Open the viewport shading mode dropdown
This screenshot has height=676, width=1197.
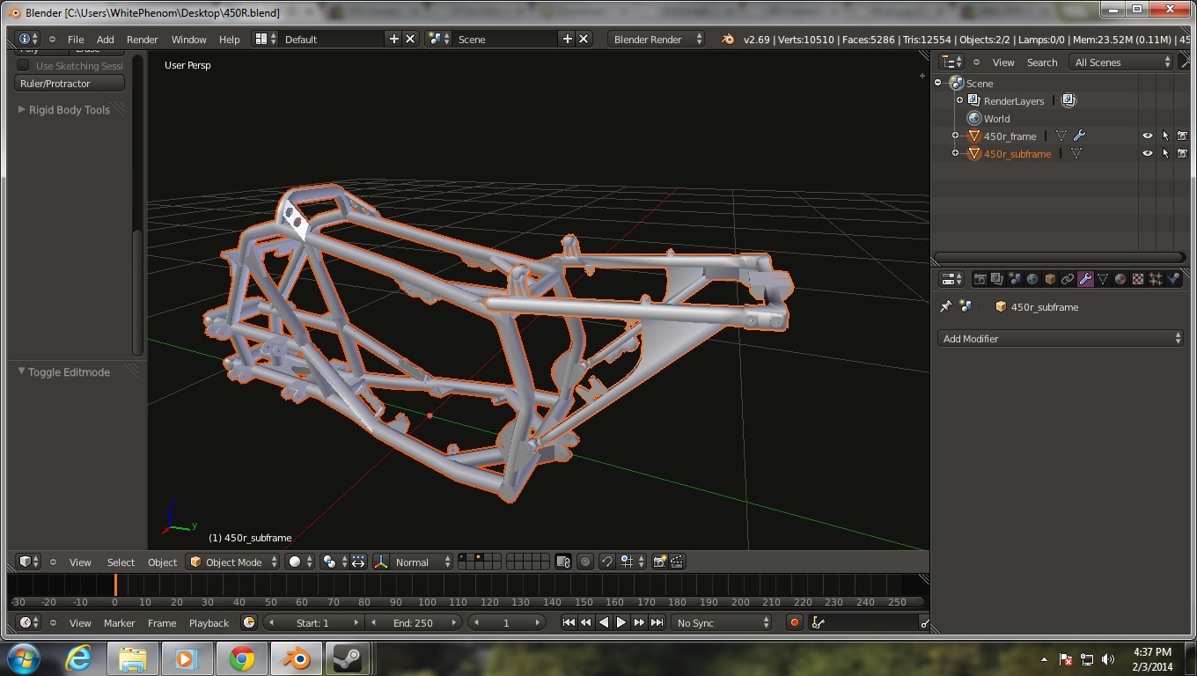click(x=299, y=562)
